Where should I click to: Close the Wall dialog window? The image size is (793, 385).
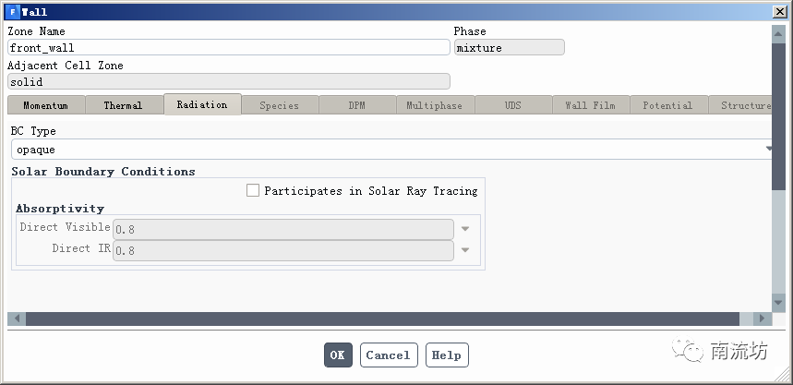point(780,12)
